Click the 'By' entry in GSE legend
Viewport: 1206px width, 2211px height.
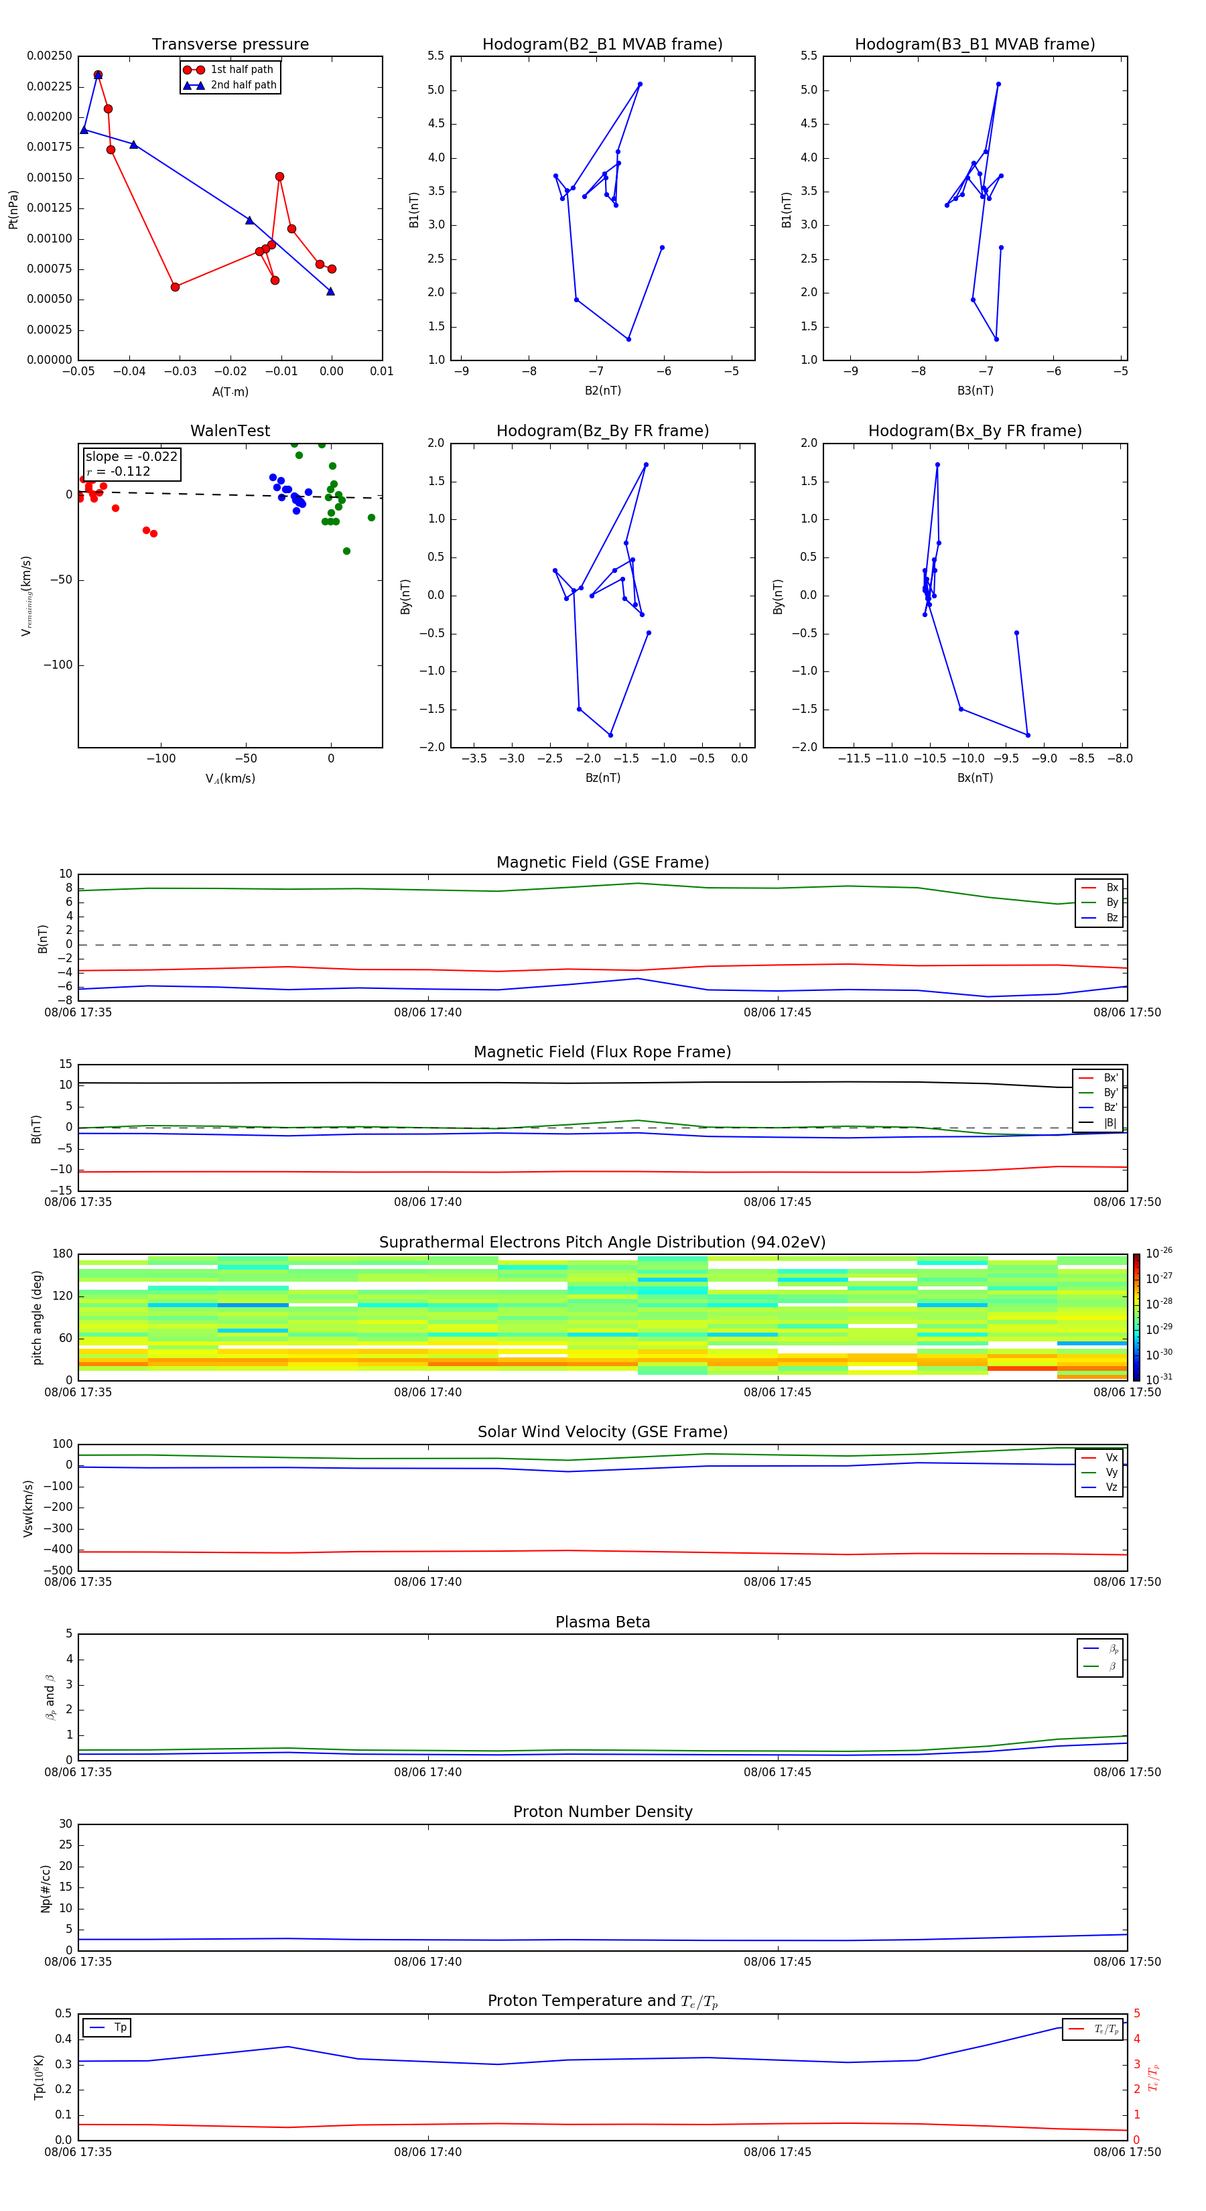pyautogui.click(x=1099, y=902)
